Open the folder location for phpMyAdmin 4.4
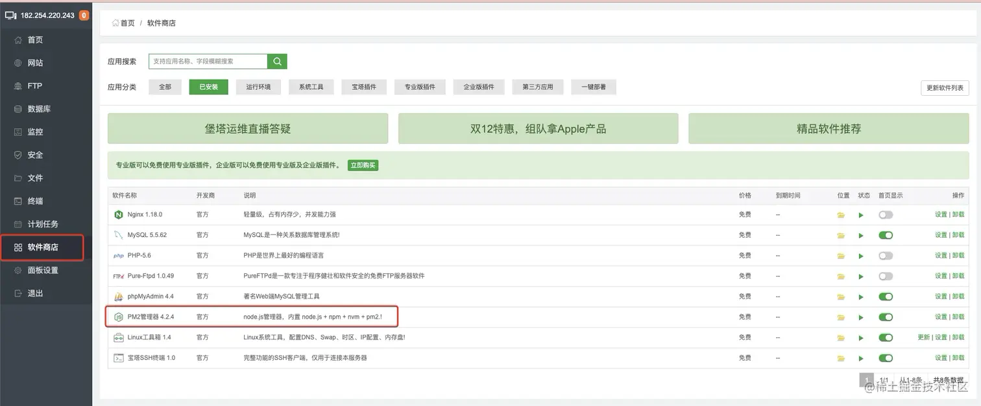The height and width of the screenshot is (406, 981). coord(841,297)
